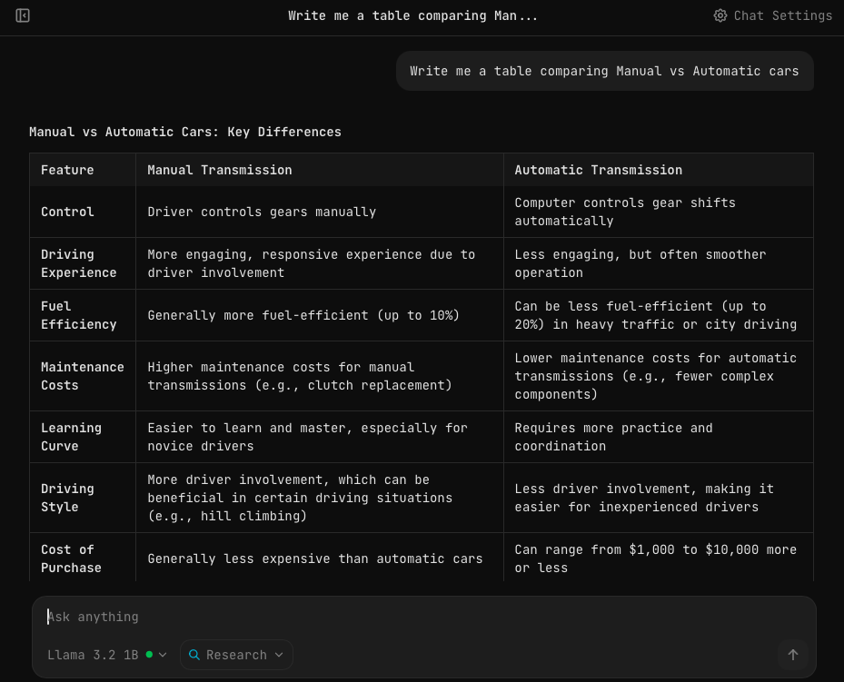Viewport: 844px width, 682px height.
Task: Click the Feature column header
Action: click(x=67, y=170)
